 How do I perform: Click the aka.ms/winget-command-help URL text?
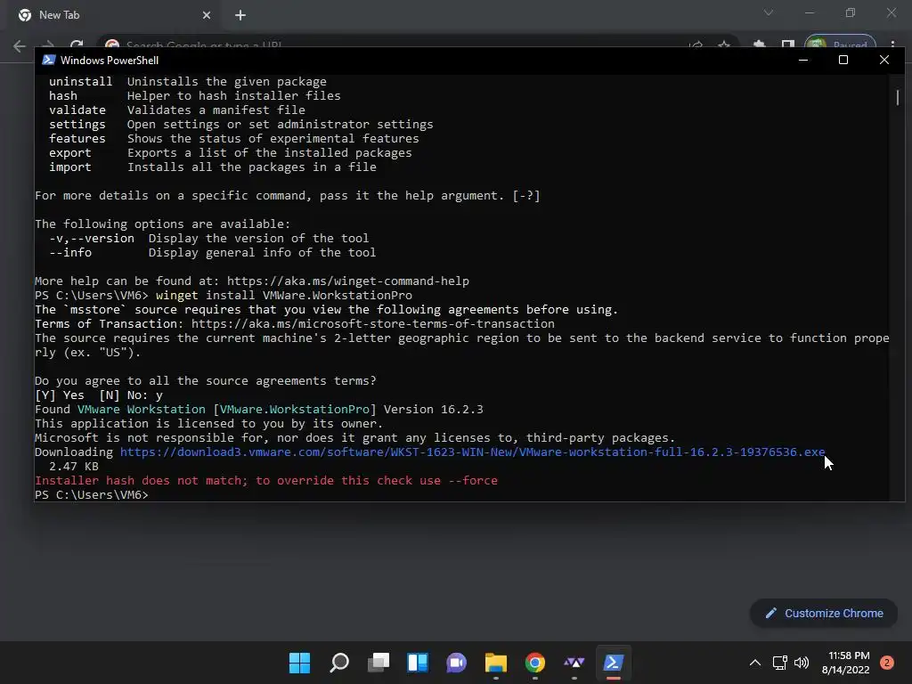[348, 281]
